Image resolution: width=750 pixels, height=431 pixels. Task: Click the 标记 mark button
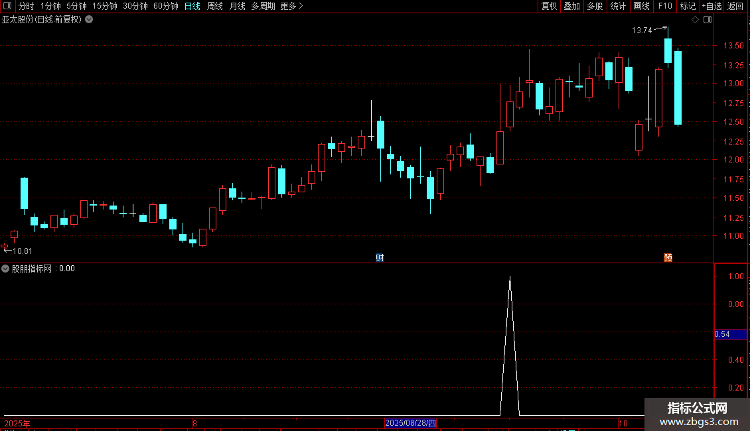[x=688, y=6]
